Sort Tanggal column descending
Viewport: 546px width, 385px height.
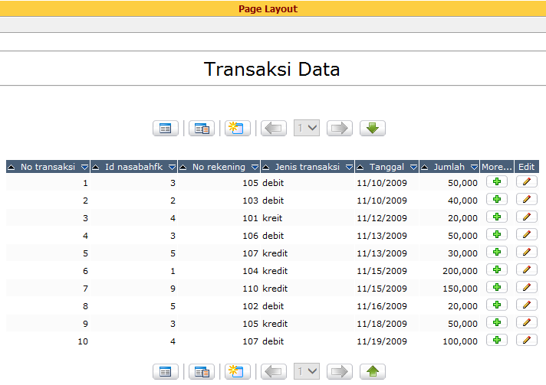[413, 167]
